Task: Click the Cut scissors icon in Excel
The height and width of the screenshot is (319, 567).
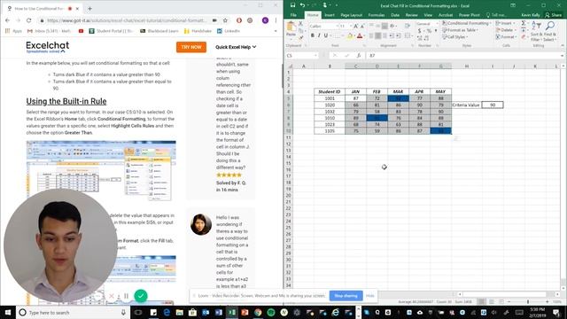Action: pyautogui.click(x=301, y=23)
